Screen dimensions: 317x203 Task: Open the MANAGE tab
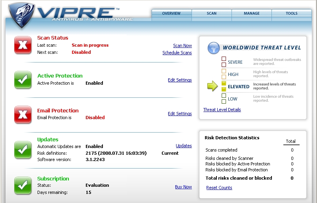(251, 13)
